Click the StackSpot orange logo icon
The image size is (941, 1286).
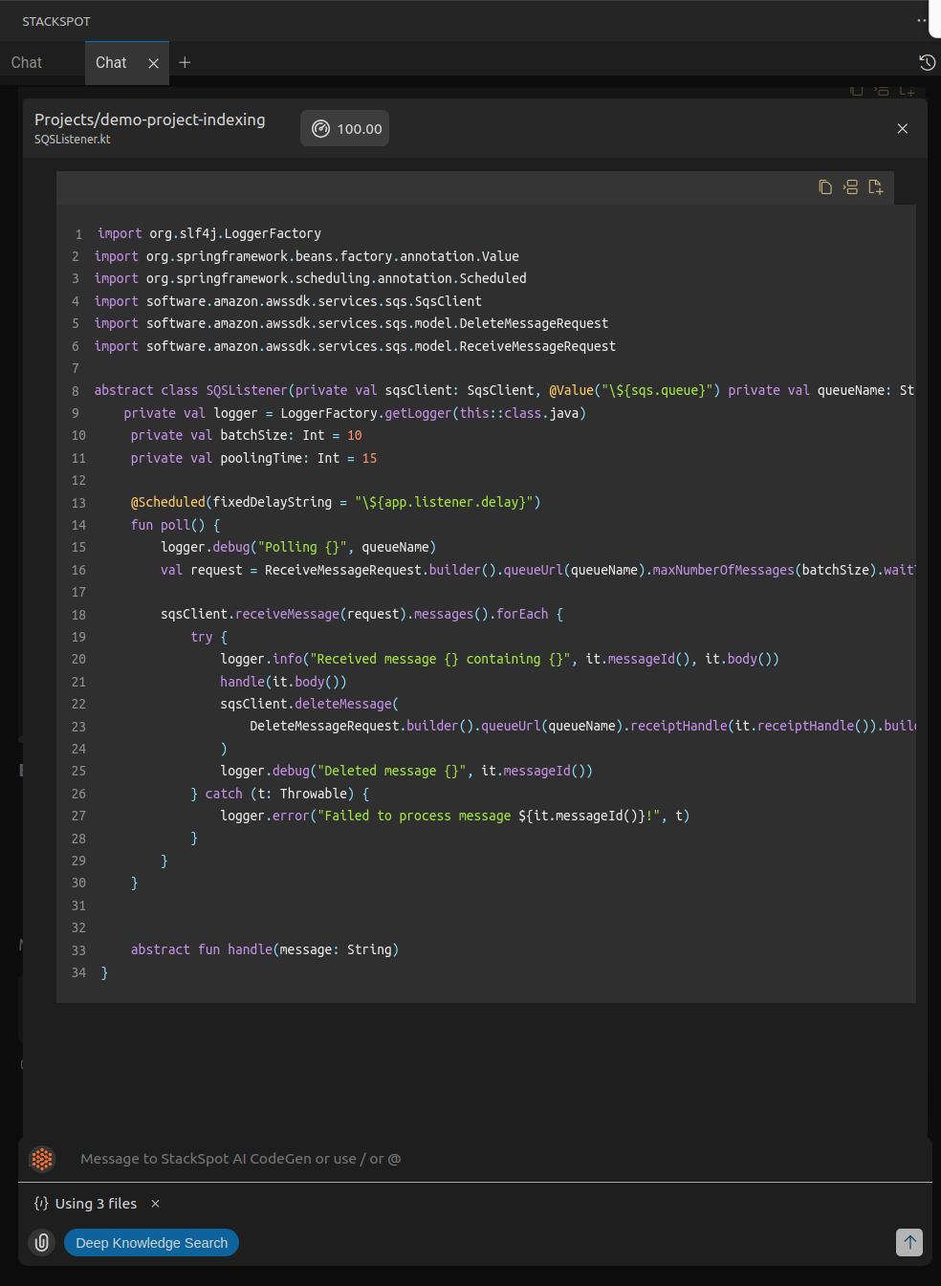click(42, 1159)
